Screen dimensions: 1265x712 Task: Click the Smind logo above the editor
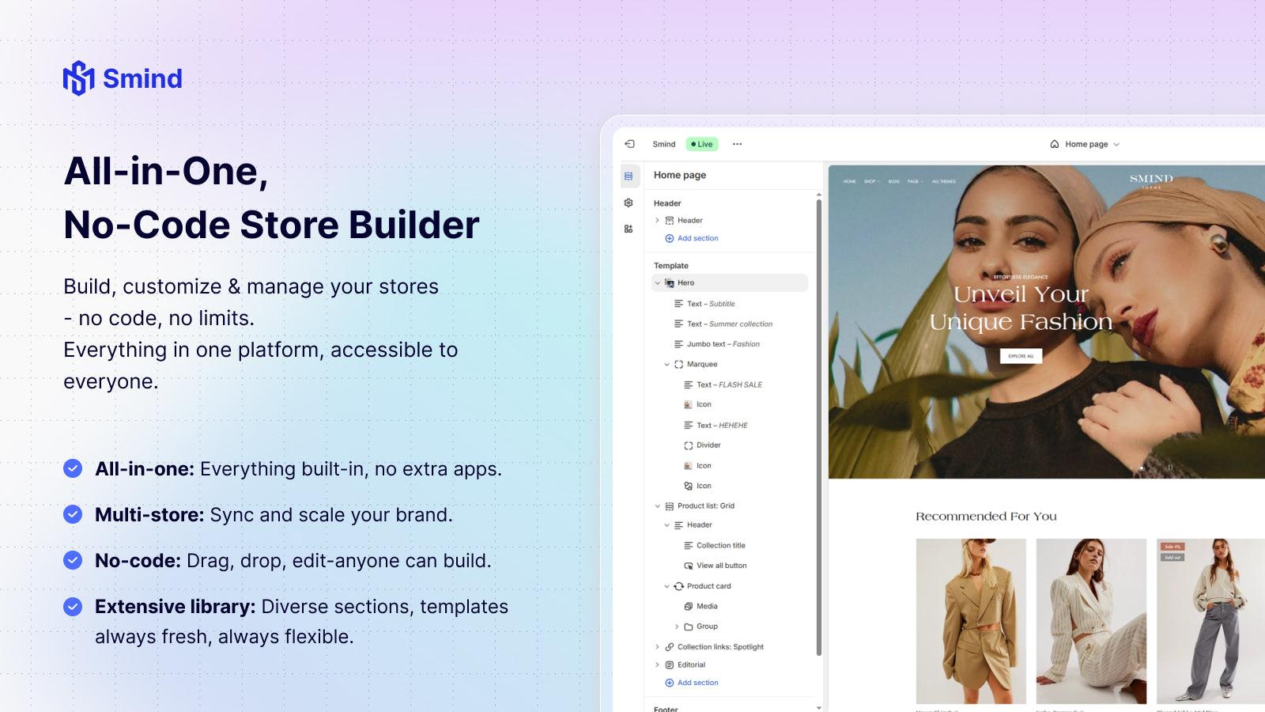tap(664, 144)
